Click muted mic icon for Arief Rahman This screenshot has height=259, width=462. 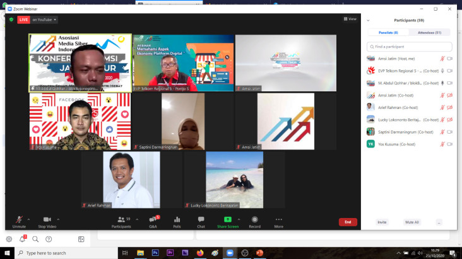[x=442, y=107]
